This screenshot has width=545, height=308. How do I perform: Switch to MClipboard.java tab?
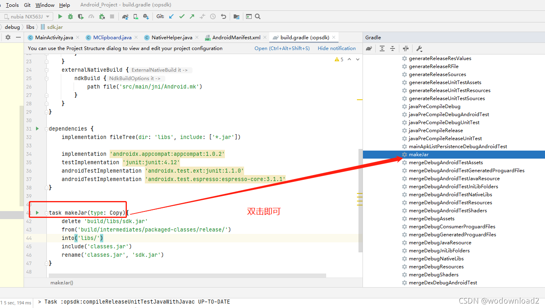[x=112, y=37]
